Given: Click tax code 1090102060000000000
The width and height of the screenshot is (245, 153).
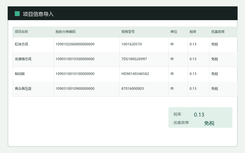Looking at the screenshot, I should [75, 44].
